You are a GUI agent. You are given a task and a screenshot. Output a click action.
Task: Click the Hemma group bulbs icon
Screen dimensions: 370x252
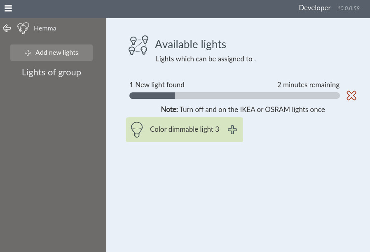[23, 28]
